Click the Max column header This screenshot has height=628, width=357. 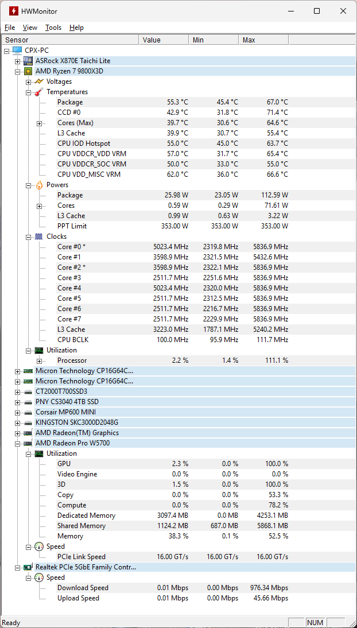click(x=249, y=39)
